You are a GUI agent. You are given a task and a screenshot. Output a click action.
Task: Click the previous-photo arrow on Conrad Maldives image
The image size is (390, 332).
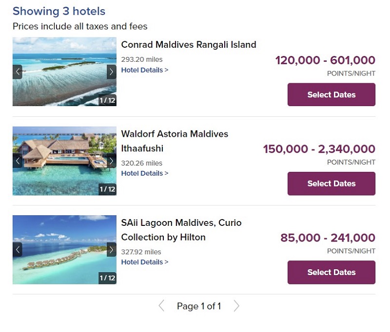18,72
